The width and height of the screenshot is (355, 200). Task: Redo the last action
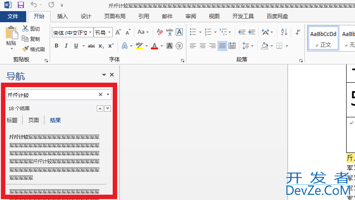click(51, 4)
